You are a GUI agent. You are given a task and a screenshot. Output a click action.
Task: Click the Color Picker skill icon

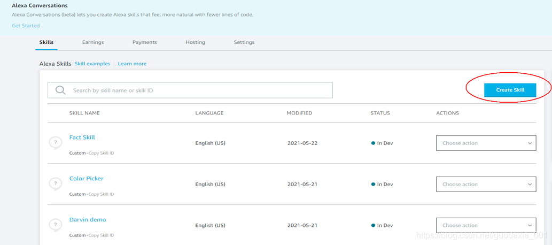(55, 185)
